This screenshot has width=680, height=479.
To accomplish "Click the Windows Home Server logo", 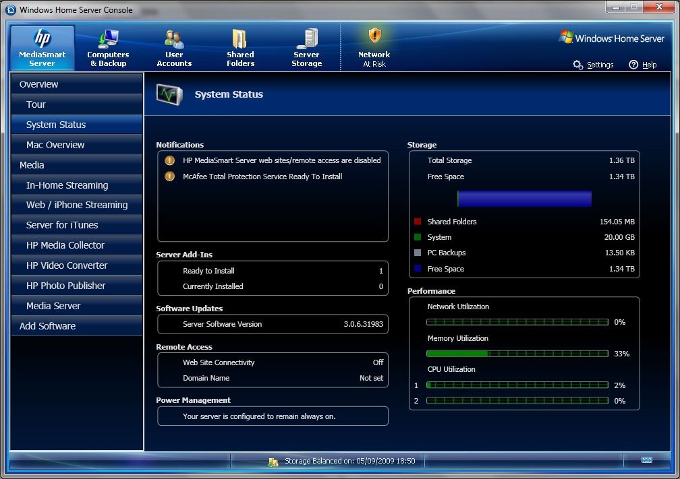I will pyautogui.click(x=611, y=38).
